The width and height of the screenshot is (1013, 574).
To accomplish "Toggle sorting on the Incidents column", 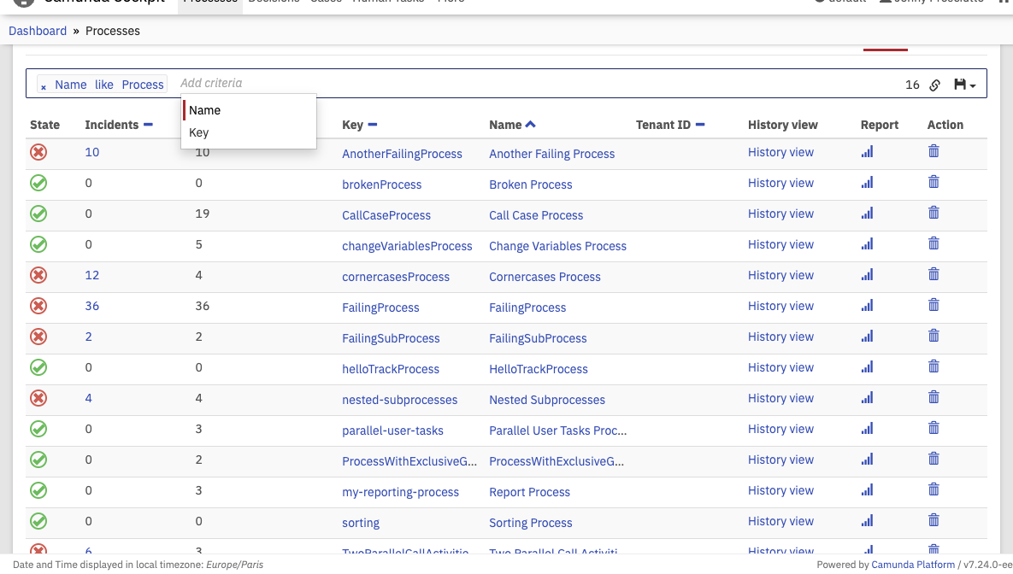I will click(x=148, y=125).
